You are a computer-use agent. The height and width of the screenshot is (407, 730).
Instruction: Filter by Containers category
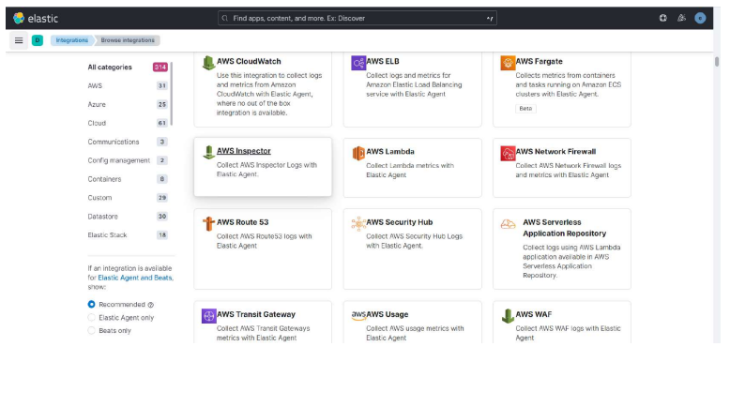coord(127,178)
